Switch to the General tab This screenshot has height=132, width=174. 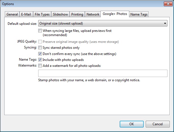(12, 14)
